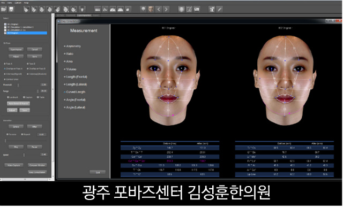Go to next with right arrow icon
The image size is (343, 208).
166,9
